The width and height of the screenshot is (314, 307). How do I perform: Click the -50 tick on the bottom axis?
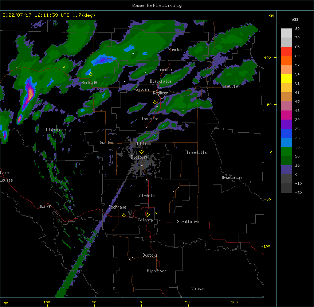tap(93, 302)
